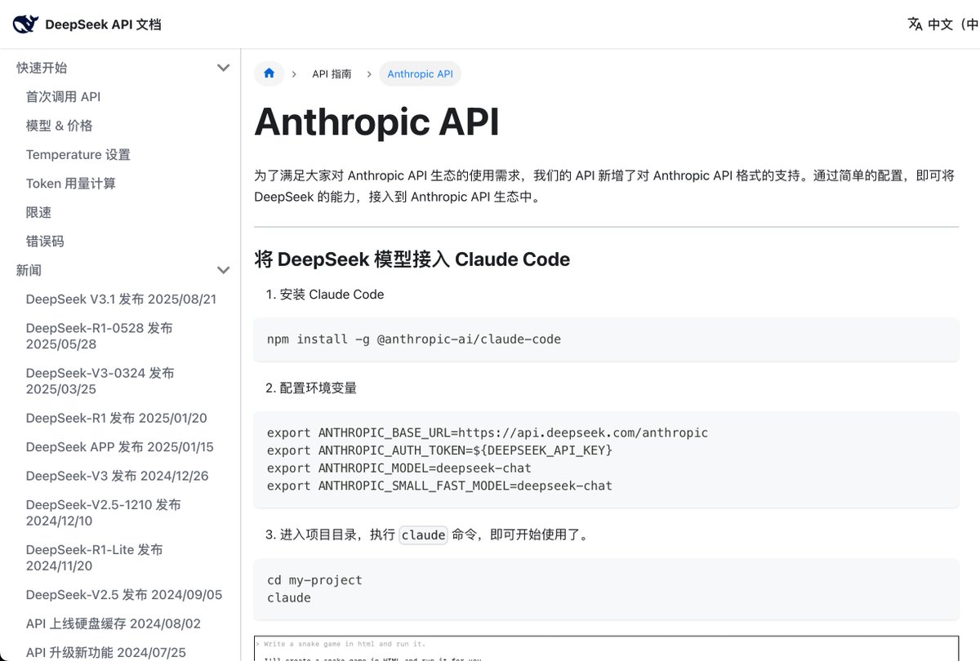This screenshot has height=661, width=980.
Task: Click the 安装 Claude Code step text
Action: (332, 295)
